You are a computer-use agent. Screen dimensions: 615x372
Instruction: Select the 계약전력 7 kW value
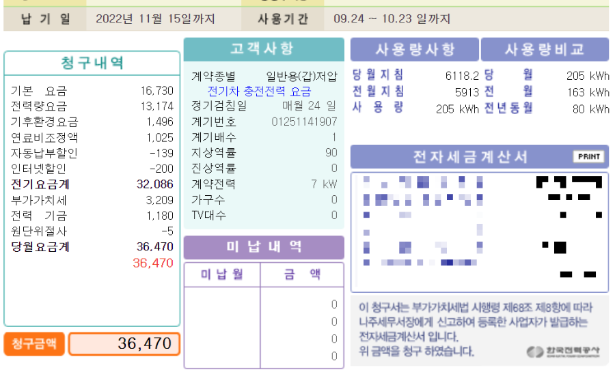324,184
